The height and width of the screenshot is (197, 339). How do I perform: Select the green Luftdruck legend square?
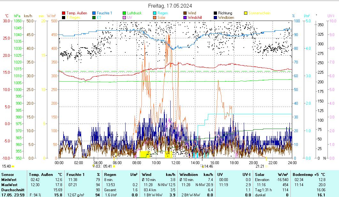(124, 13)
